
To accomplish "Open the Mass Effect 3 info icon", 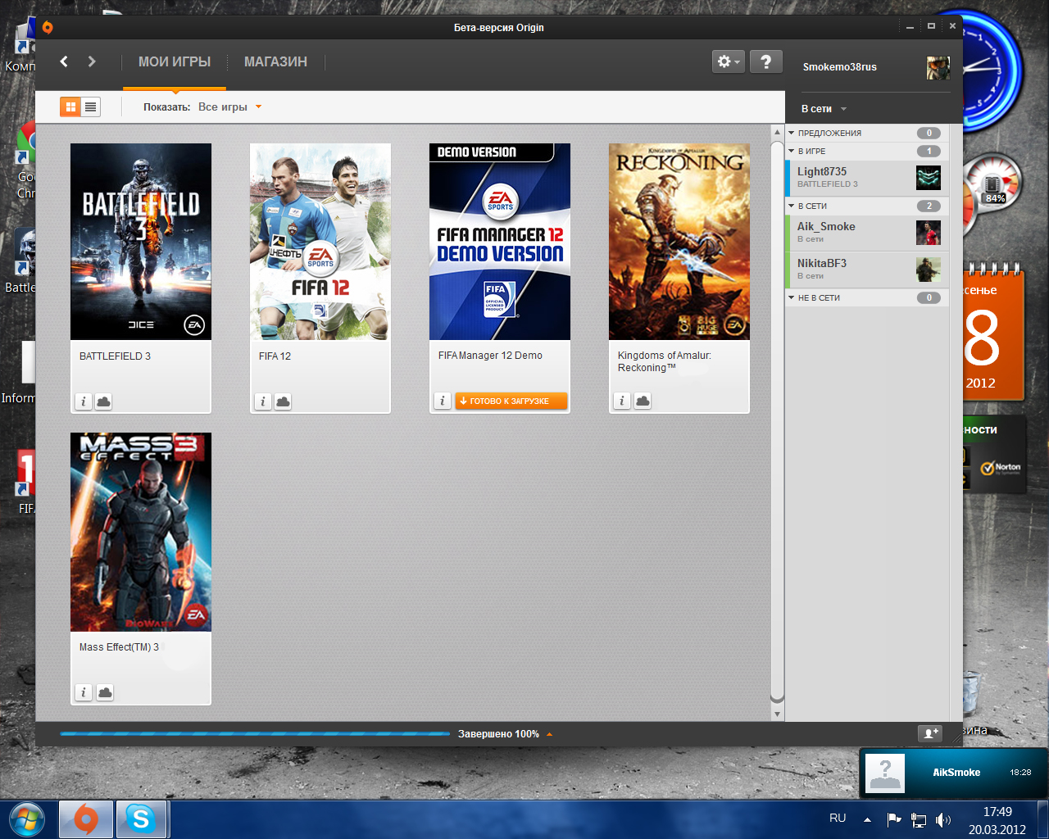I will [x=84, y=692].
